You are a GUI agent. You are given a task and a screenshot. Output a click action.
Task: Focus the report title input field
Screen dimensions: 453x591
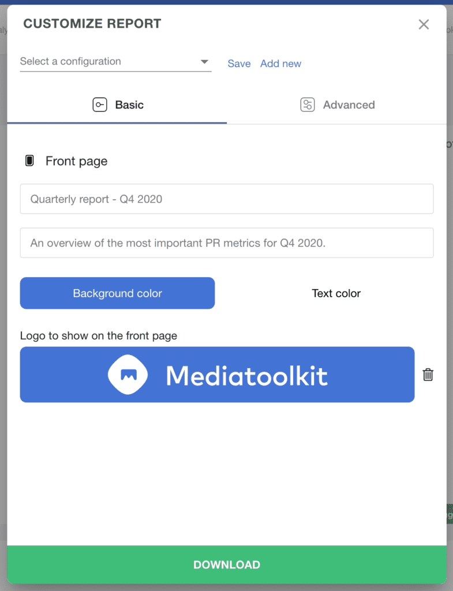pos(226,199)
